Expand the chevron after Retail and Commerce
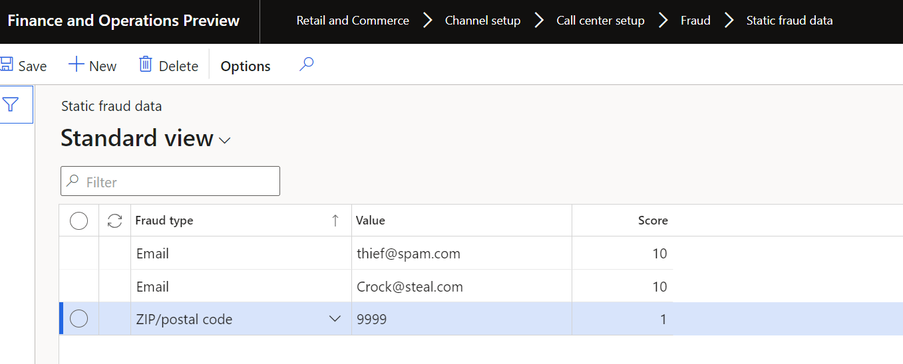Viewport: 903px width, 364px height. pyautogui.click(x=427, y=21)
